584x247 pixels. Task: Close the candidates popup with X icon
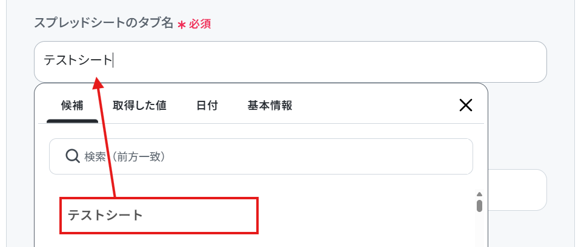(x=465, y=106)
